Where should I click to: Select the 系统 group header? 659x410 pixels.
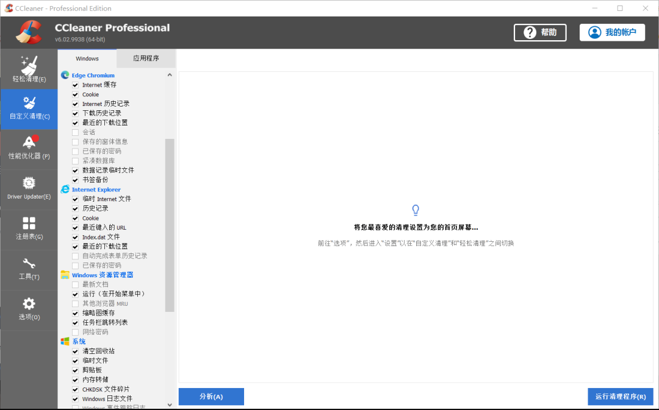click(x=79, y=341)
